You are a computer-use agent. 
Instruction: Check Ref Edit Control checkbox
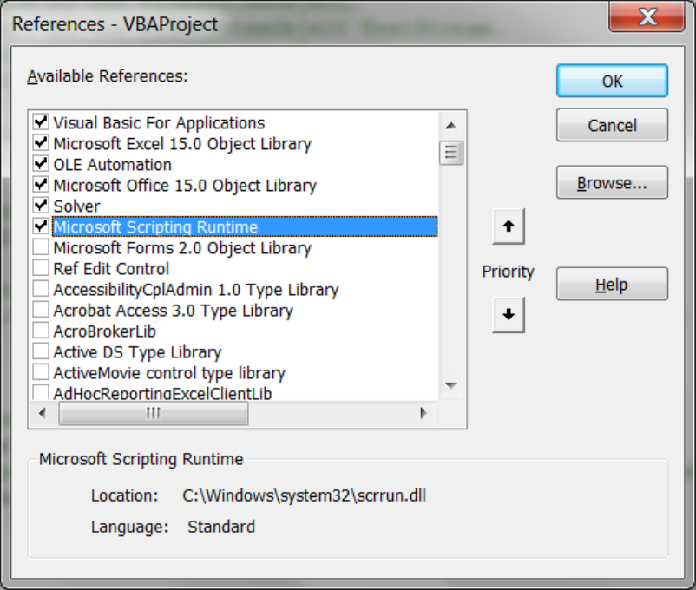[x=41, y=268]
